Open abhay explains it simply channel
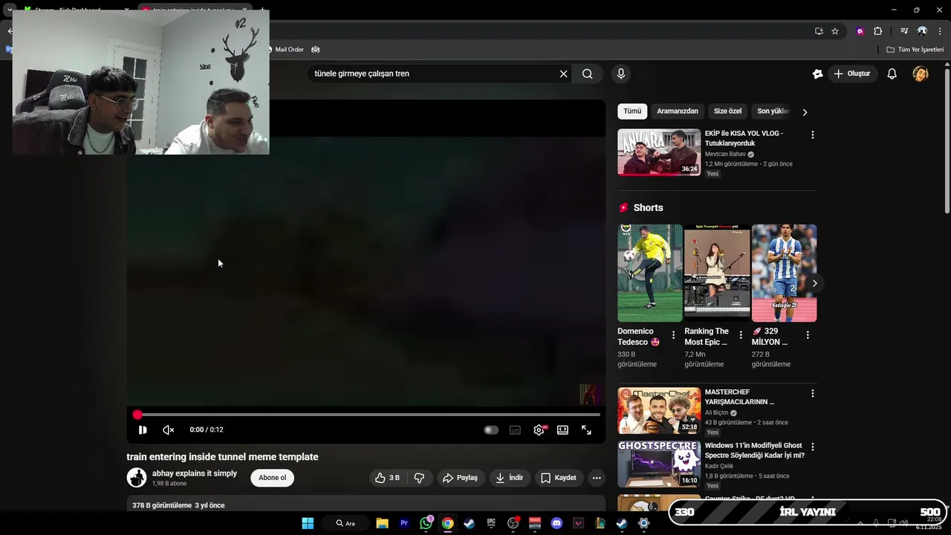The width and height of the screenshot is (951, 535). [195, 473]
